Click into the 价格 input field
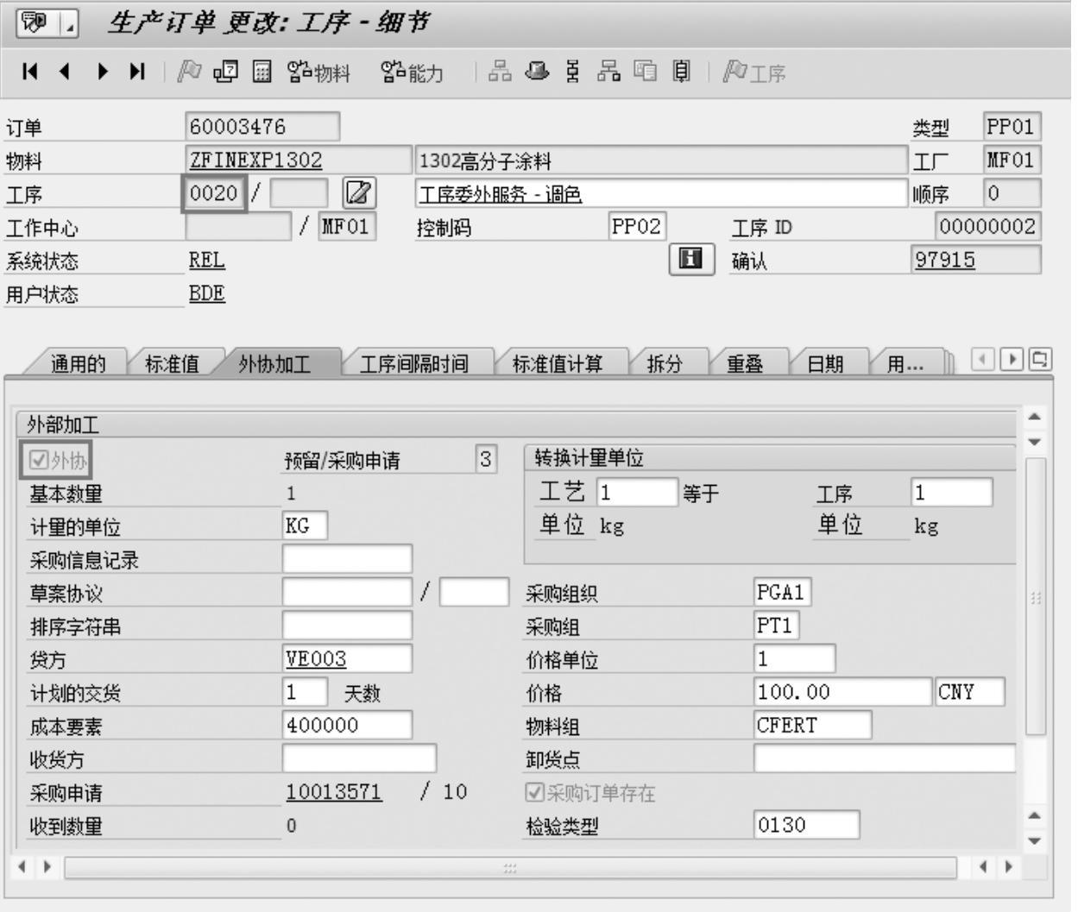 (841, 692)
